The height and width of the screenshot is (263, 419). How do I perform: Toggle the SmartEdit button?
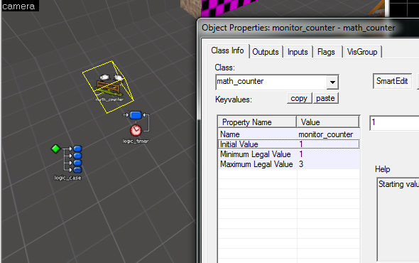click(392, 81)
